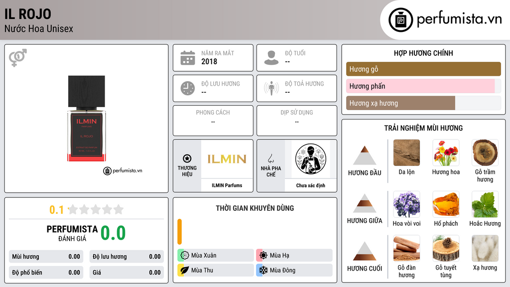Click the Trải nghiệm mùi hương heading
Viewport: 510px width, 287px height.
(x=423, y=128)
